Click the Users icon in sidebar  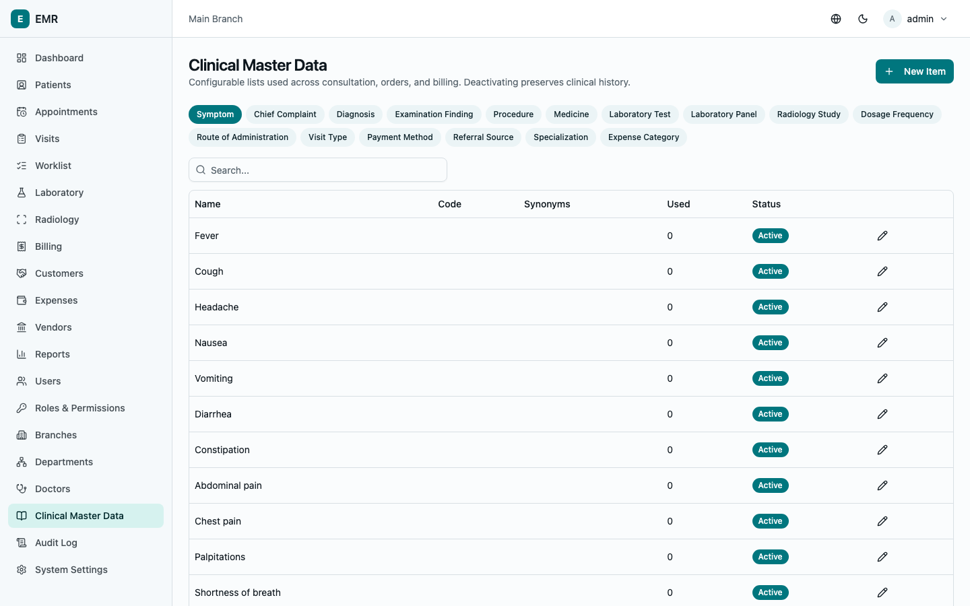coord(22,381)
